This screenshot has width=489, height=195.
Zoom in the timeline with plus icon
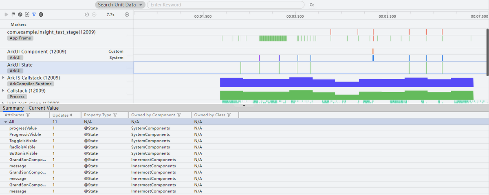[127, 14]
